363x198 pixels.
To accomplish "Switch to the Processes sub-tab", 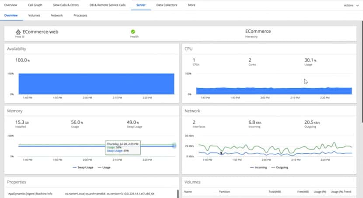I will tap(80, 15).
